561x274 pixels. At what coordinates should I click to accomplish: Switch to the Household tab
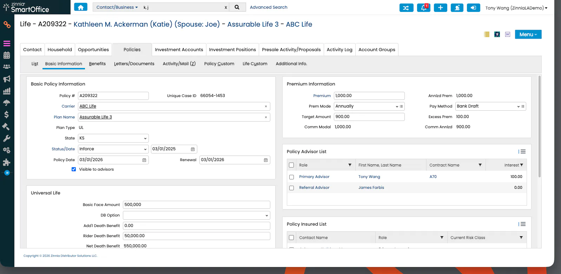pos(60,50)
